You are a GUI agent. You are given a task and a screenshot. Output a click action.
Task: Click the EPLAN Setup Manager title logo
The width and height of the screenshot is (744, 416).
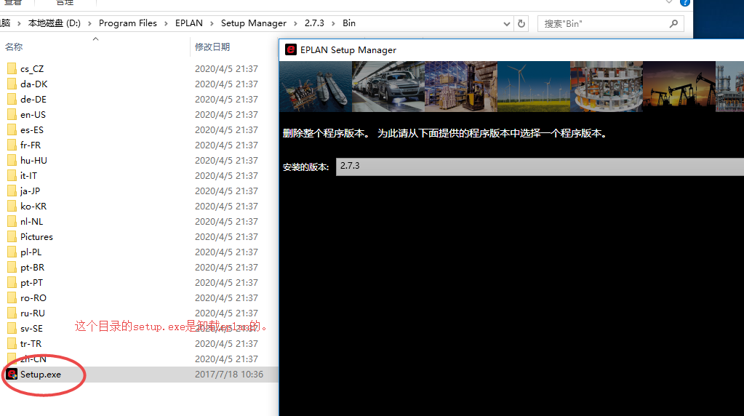tap(290, 49)
